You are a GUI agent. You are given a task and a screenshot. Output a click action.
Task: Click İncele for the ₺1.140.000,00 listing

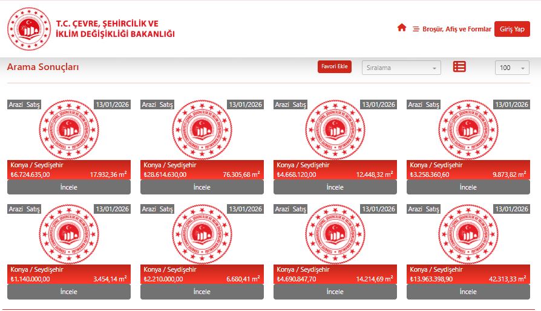coord(69,292)
